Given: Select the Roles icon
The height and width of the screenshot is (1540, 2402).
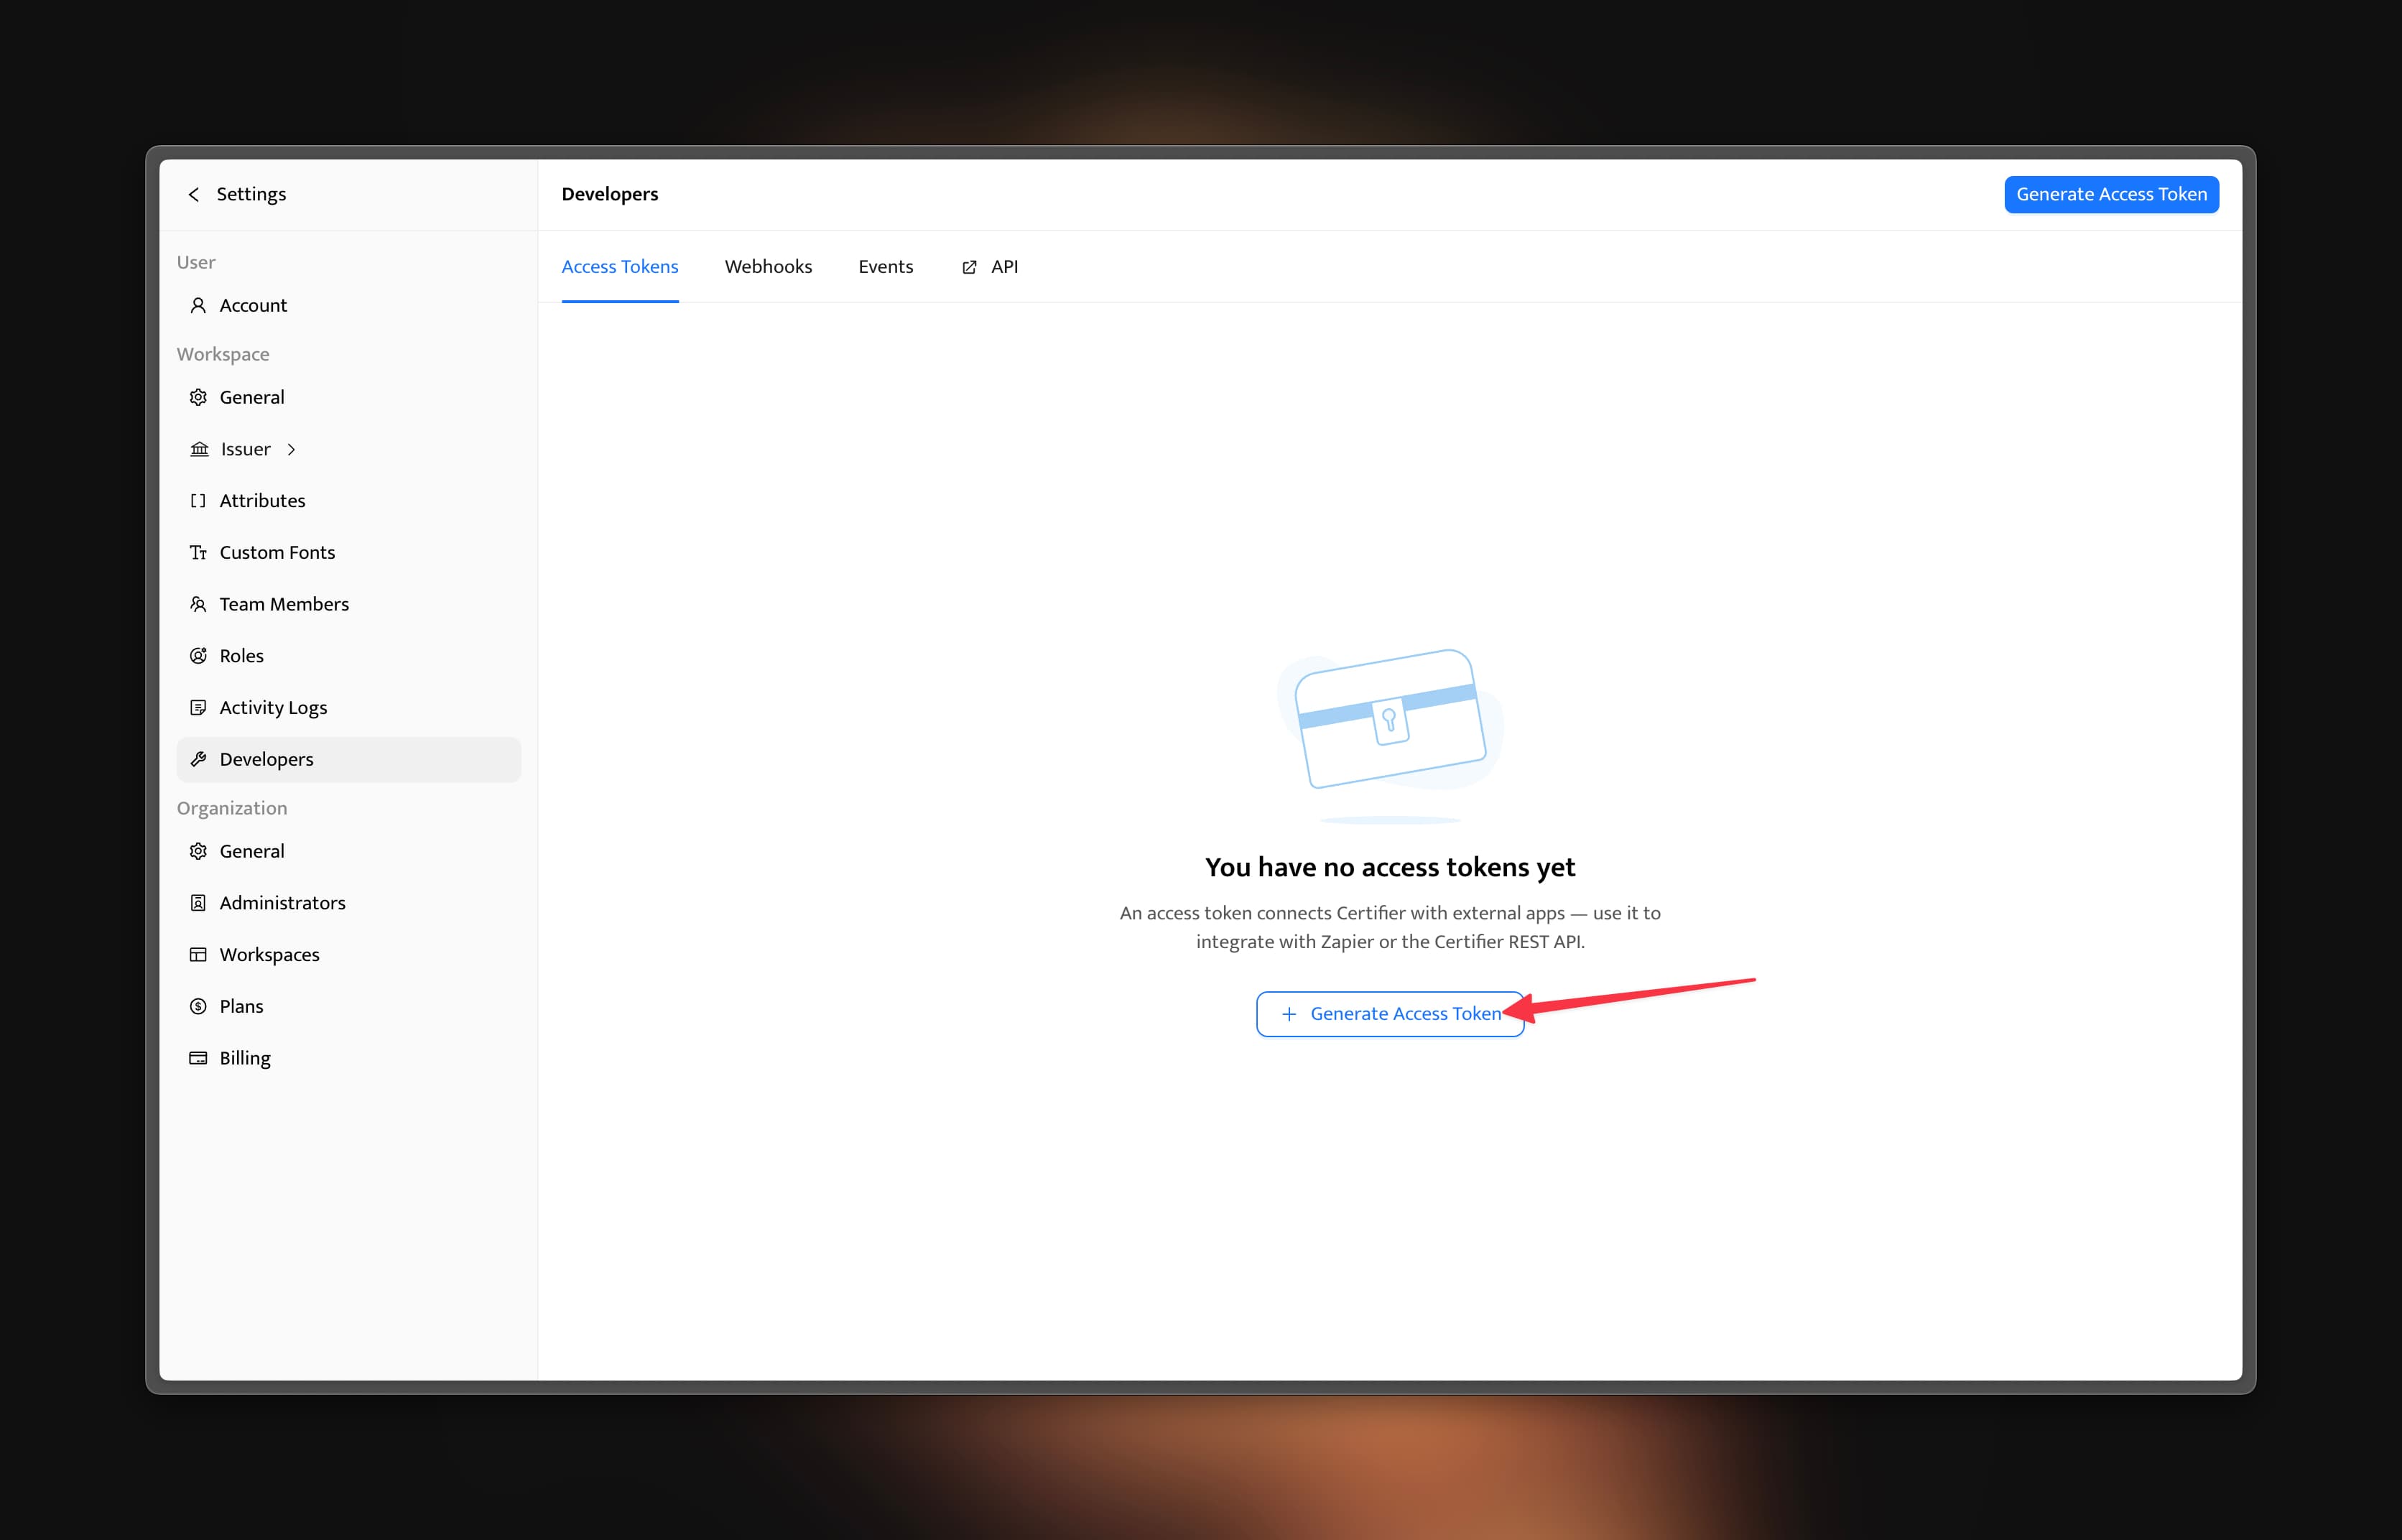Looking at the screenshot, I should tap(198, 655).
